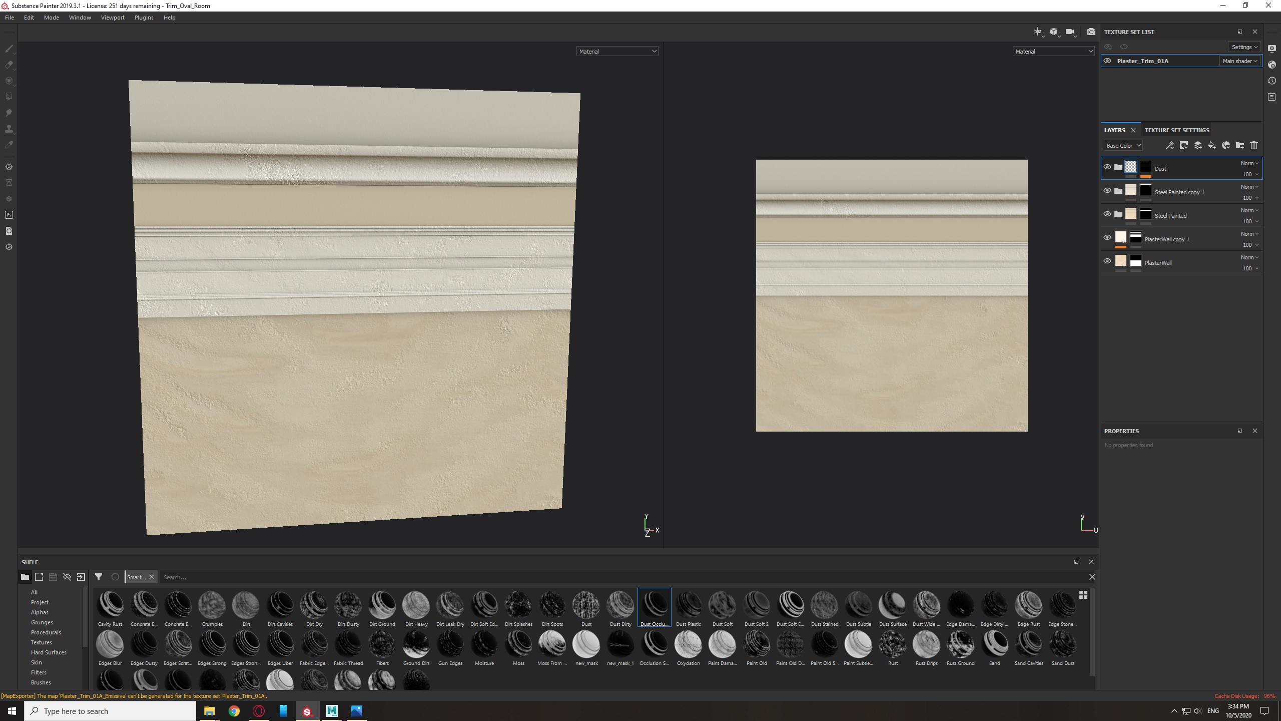Screen dimensions: 1281x721
Task: Open the add effect magic wand menu
Action: pyautogui.click(x=1169, y=146)
